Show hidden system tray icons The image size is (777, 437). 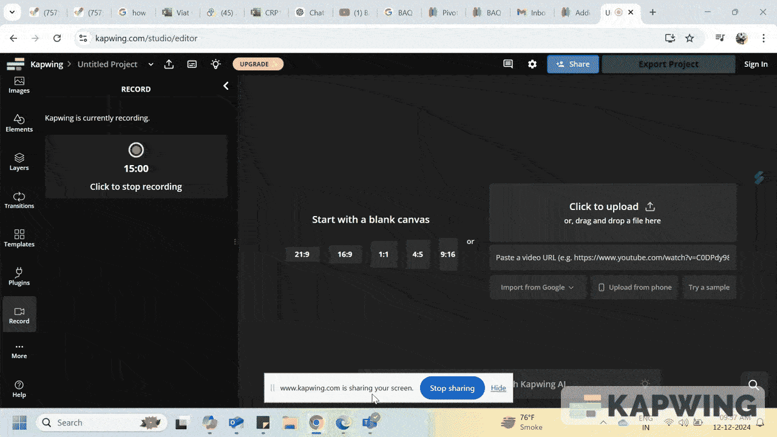pos(603,422)
